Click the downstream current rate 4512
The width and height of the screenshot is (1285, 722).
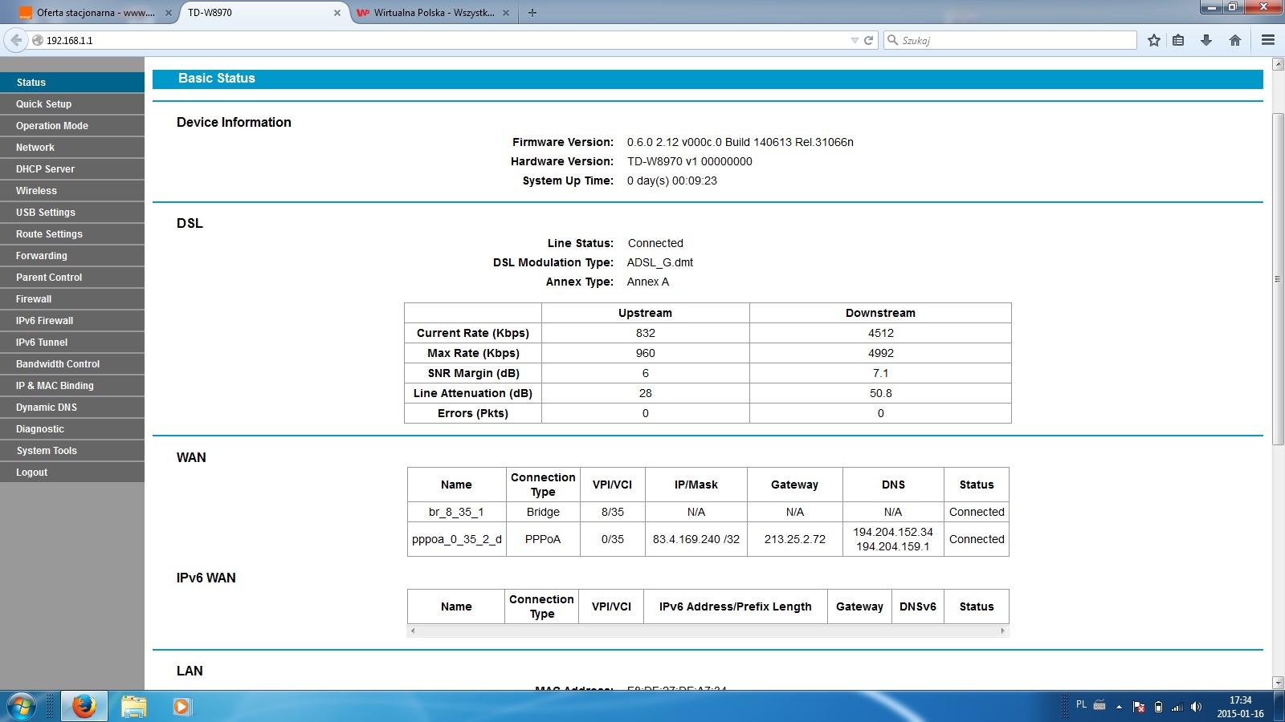point(881,333)
